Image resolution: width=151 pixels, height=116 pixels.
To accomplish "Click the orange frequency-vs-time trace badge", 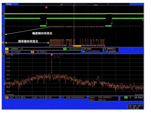I will click(32, 52).
